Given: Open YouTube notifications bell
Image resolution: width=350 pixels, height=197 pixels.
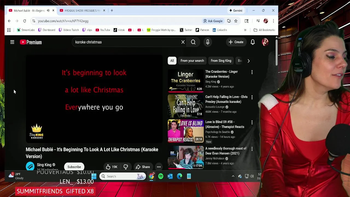Looking at the screenshot, I should pos(253,42).
